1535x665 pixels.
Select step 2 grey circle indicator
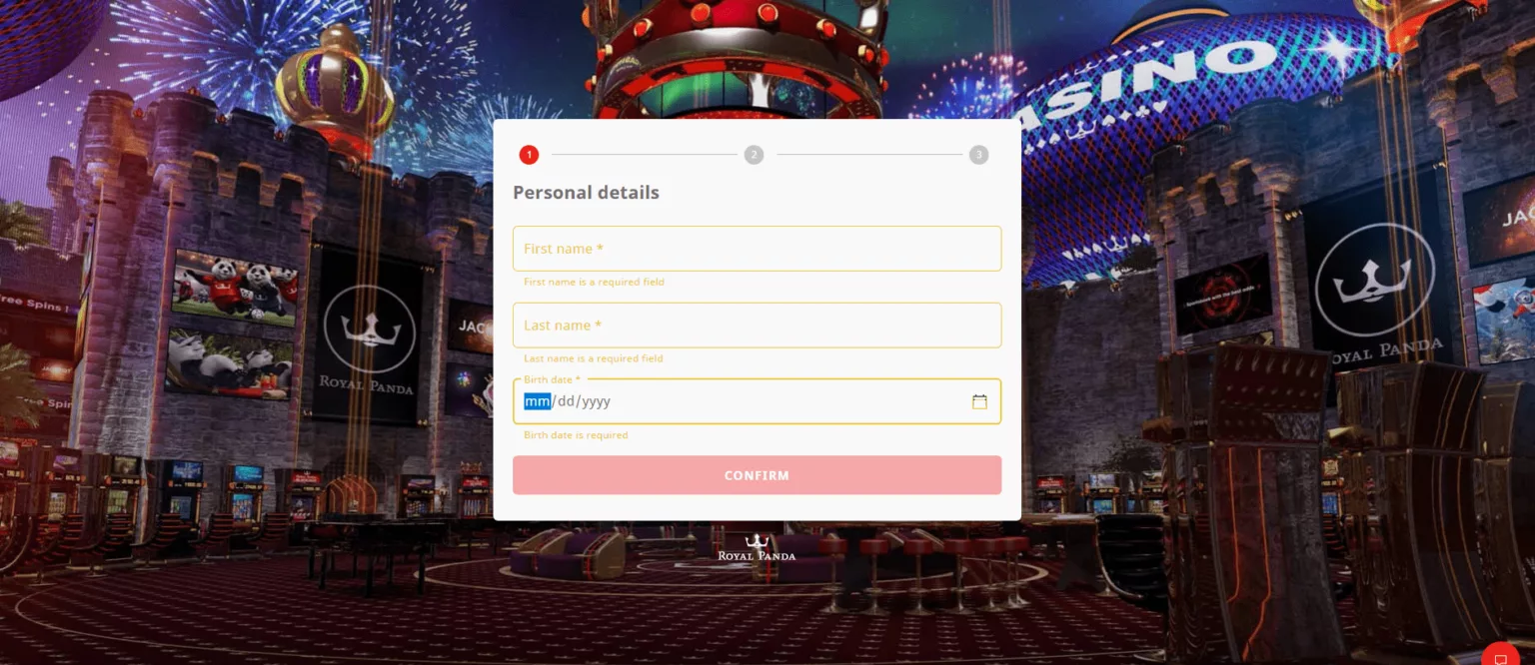[754, 155]
